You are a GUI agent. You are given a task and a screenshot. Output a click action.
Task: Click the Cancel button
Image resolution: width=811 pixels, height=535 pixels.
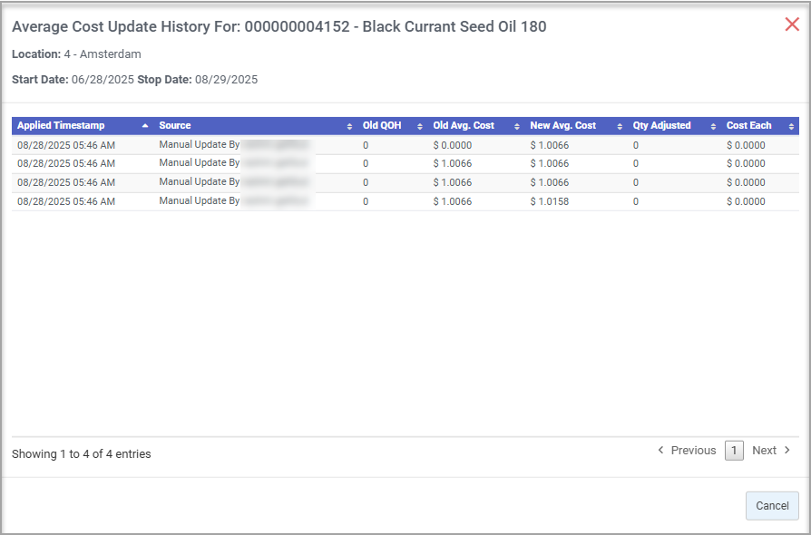772,506
